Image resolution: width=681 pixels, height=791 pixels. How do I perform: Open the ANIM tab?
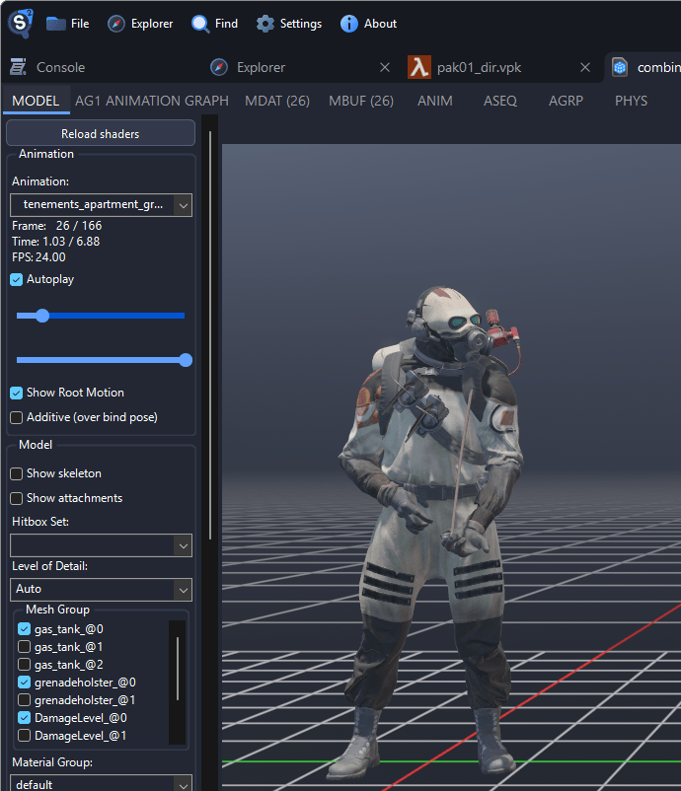point(434,101)
